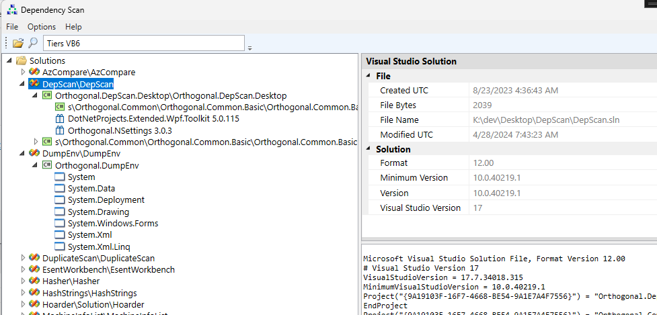Expand the EsentWorkbench\EsentWorkbench node
Image resolution: width=657 pixels, height=315 pixels.
point(23,269)
